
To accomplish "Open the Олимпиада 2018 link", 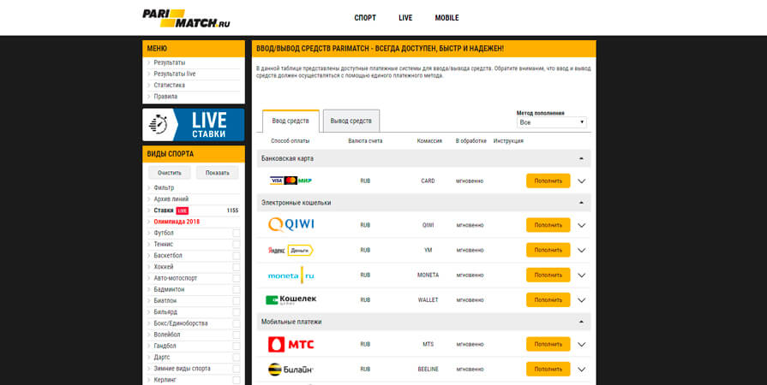I will click(177, 222).
